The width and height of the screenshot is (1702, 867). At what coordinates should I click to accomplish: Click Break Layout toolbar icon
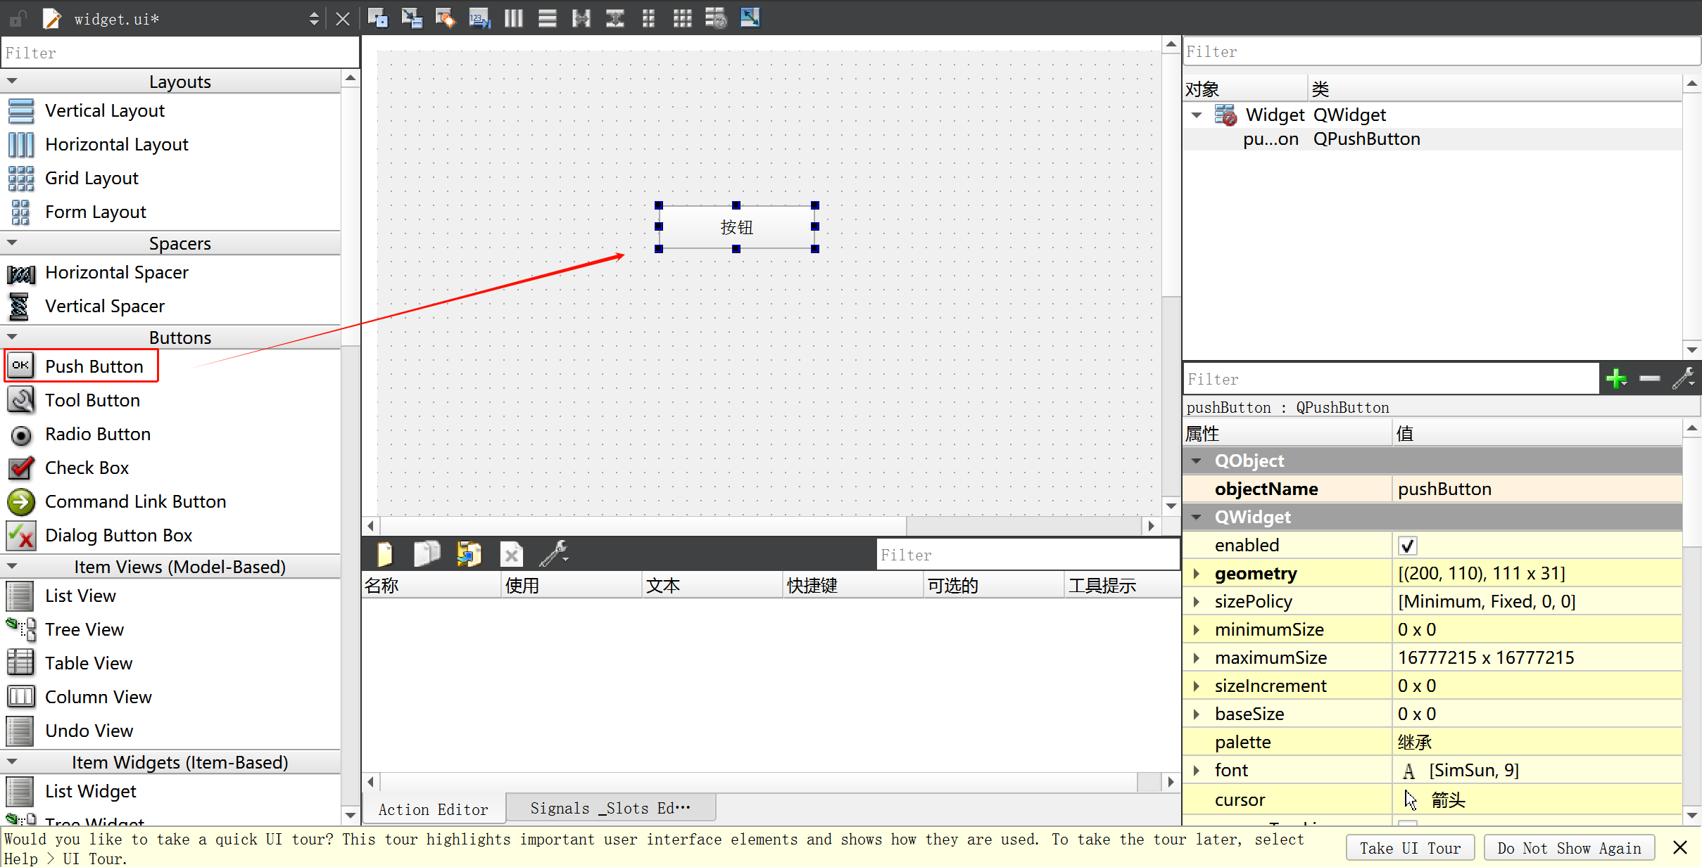716,18
